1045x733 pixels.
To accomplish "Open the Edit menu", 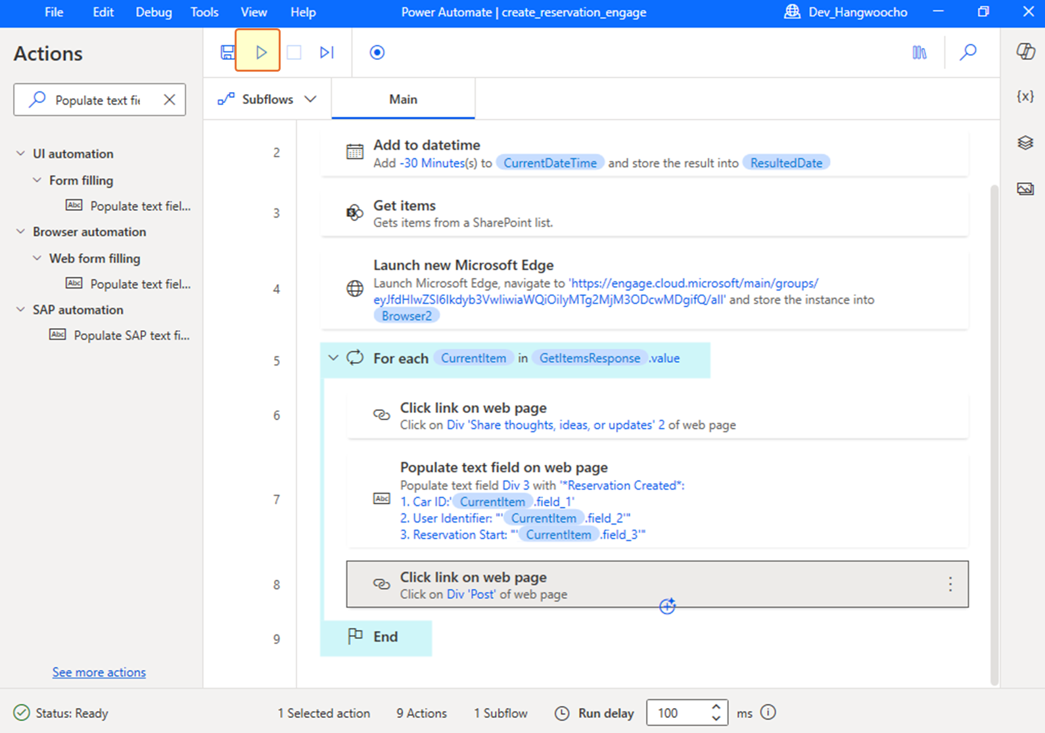I will pos(103,12).
